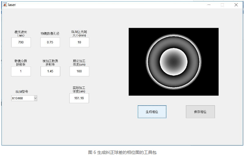Select the theoretical depth field showing 100
The image size is (244, 156).
[79, 71]
